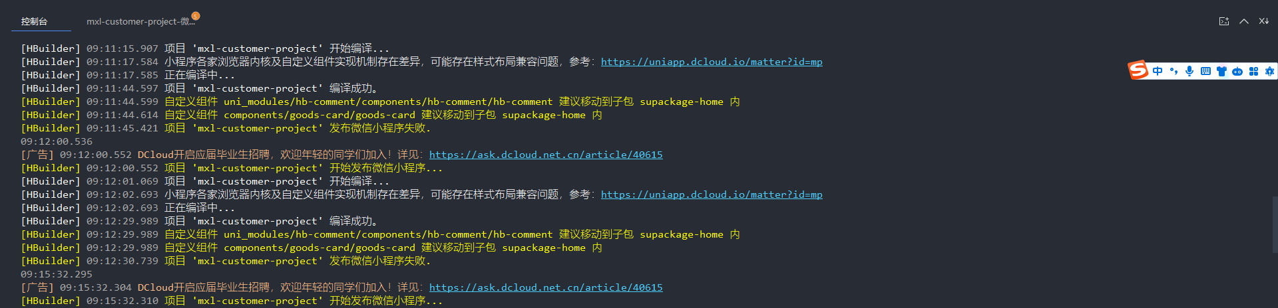Switch to the mxl-customer-project tab
Image resolution: width=1278 pixels, height=308 pixels.
coord(140,21)
